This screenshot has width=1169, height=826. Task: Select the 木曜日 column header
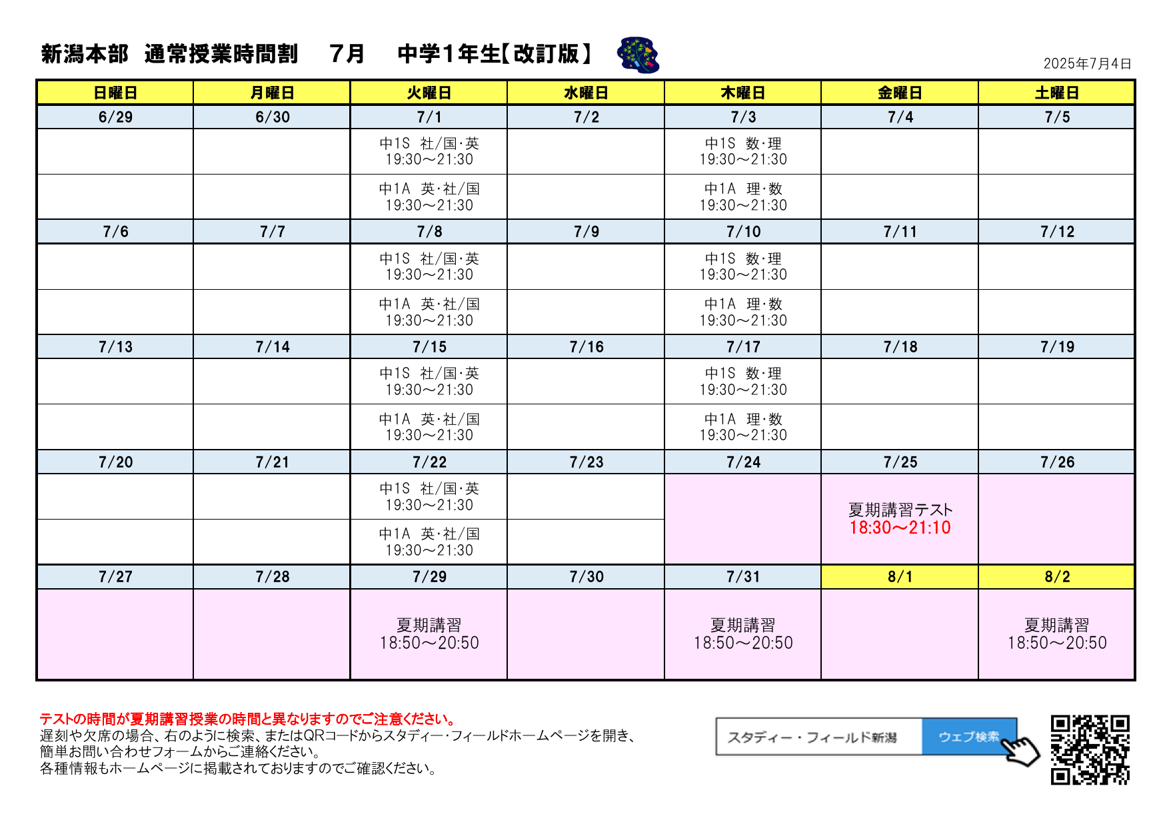click(743, 93)
